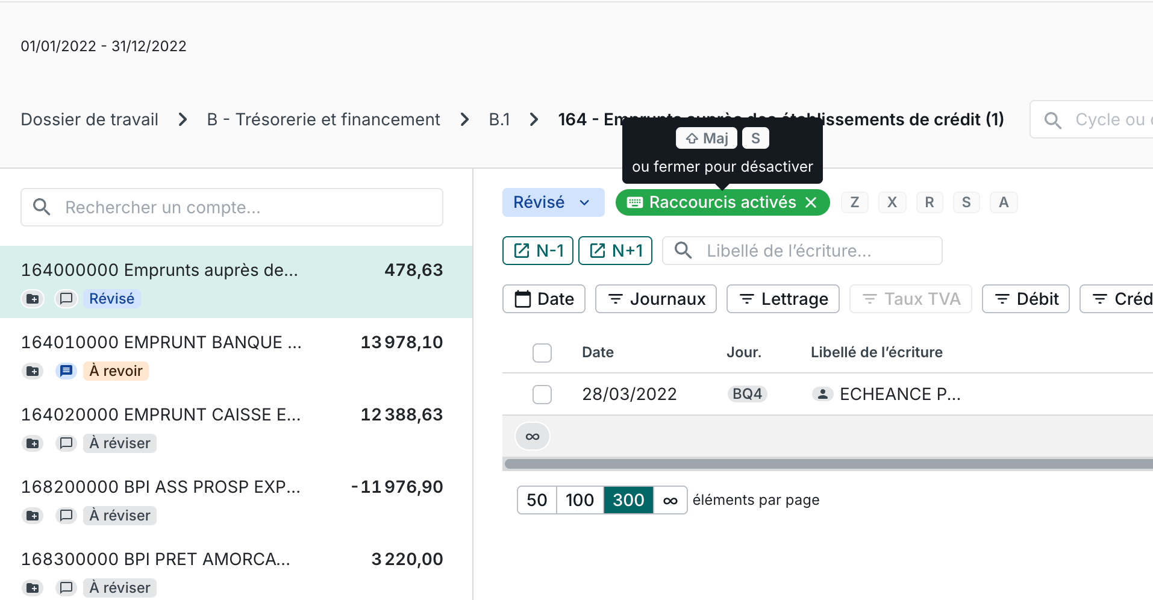Go to Dossier de travail breadcrumb
The width and height of the screenshot is (1153, 600).
pos(90,119)
